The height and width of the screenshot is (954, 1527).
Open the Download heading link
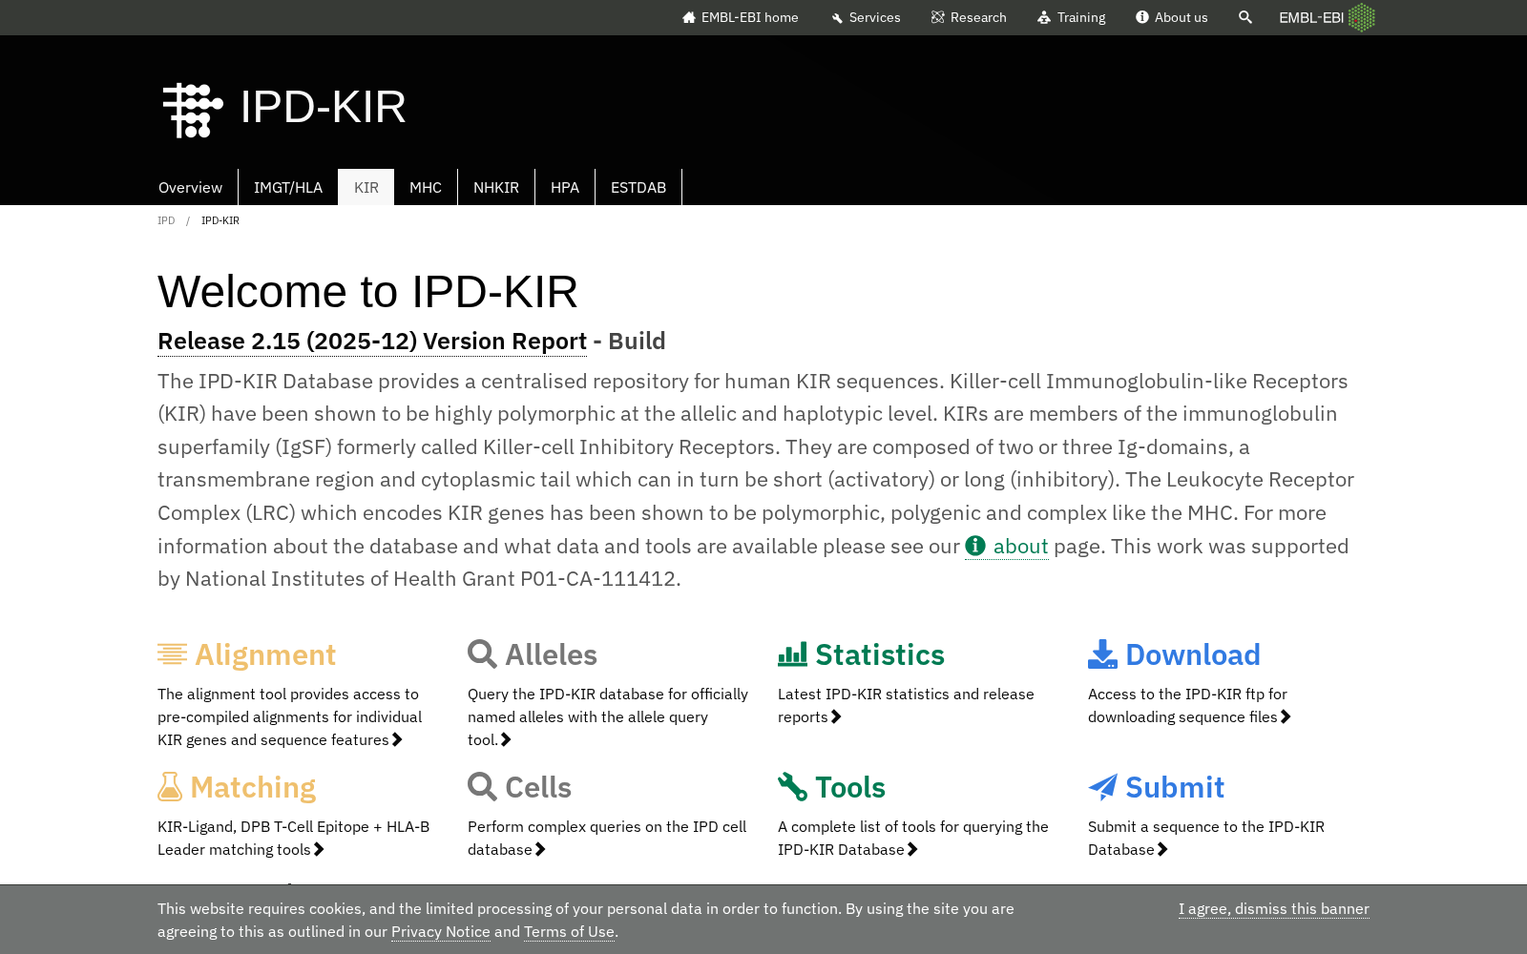click(x=1193, y=654)
